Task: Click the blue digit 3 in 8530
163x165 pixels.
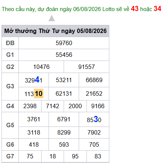Action: (x=96, y=119)
